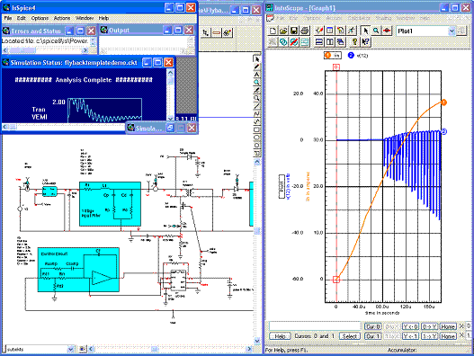The image size is (474, 356).
Task: Click the Select button beside Cursors label
Action: point(350,336)
